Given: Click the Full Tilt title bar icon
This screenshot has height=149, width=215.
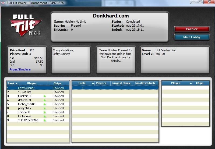Looking at the screenshot, I should click(x=3, y=3).
